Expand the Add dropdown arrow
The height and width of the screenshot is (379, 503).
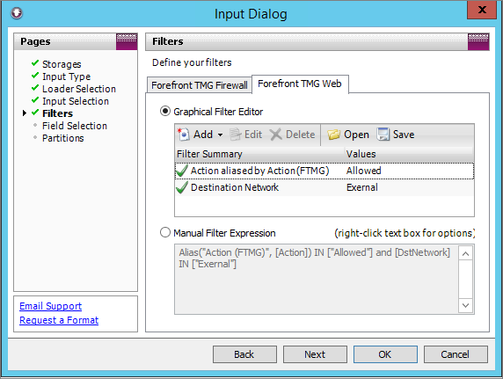pos(220,135)
